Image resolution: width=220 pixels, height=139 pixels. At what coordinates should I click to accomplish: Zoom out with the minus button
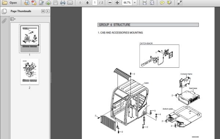110,3
